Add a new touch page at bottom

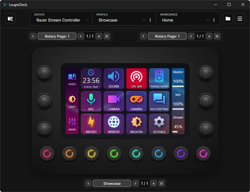coord(154,183)
